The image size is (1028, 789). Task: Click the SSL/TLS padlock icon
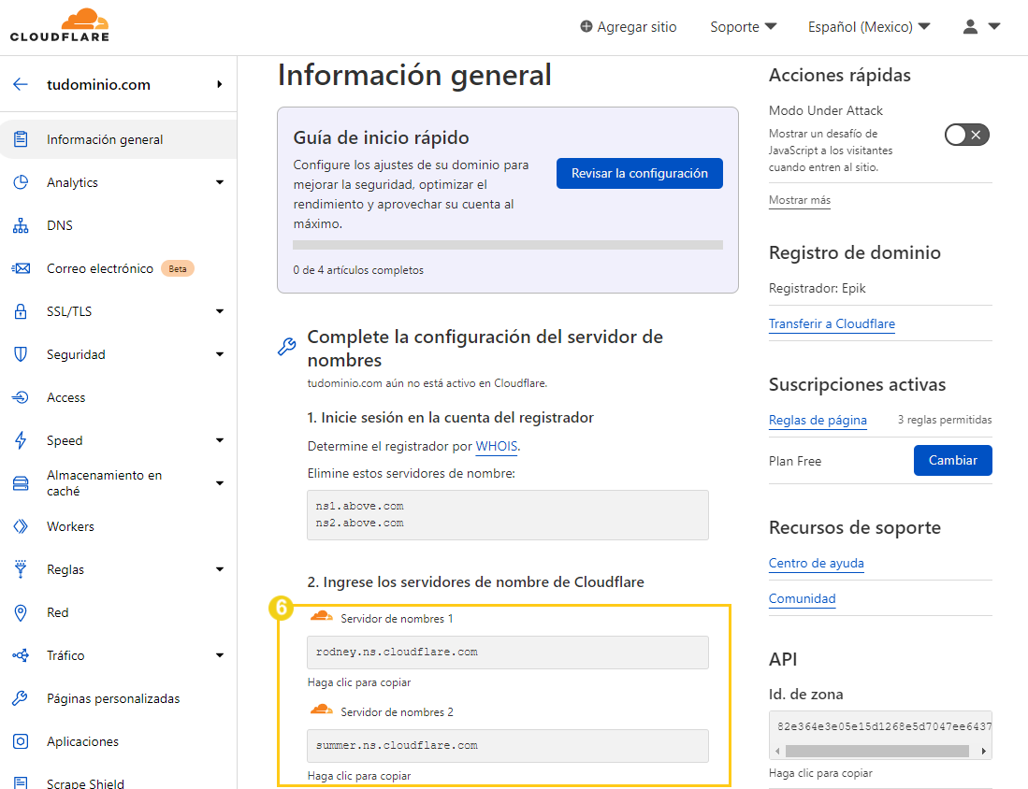[21, 311]
